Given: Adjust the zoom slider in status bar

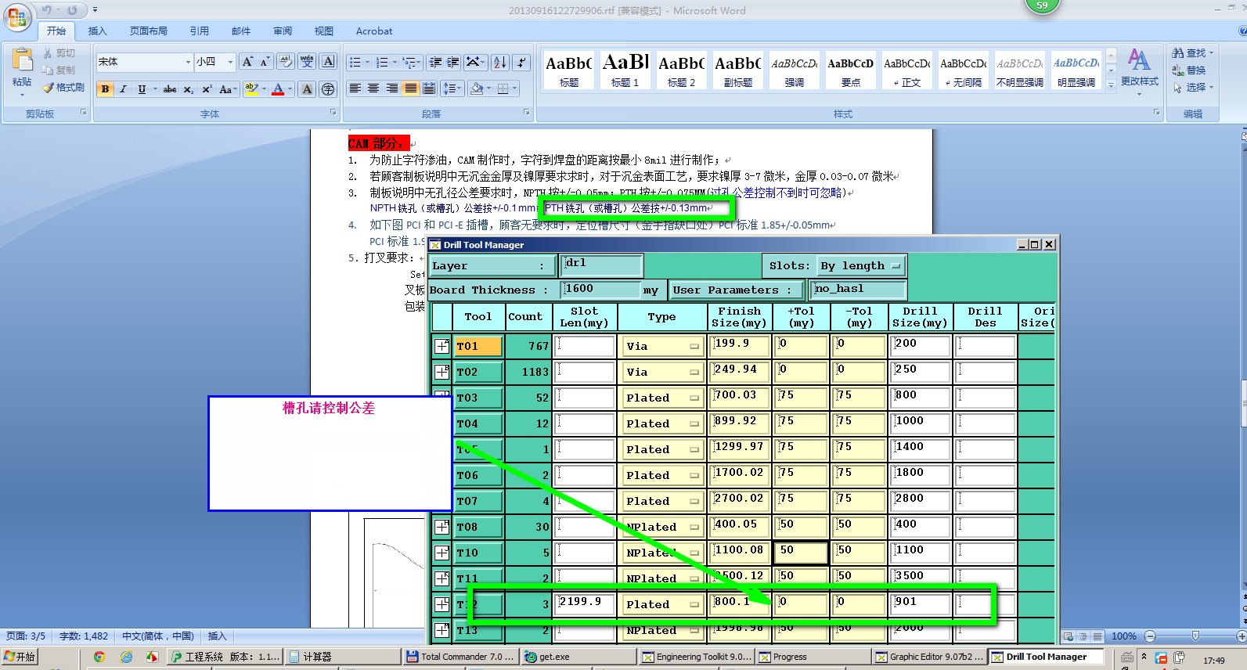Looking at the screenshot, I should pyautogui.click(x=1195, y=636).
